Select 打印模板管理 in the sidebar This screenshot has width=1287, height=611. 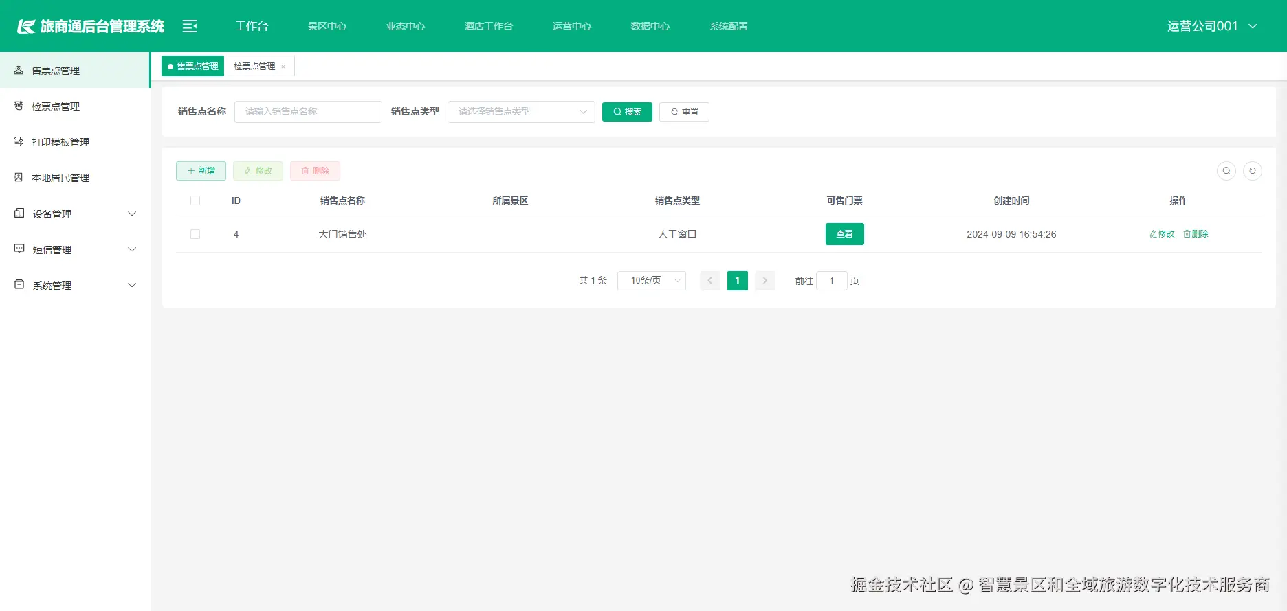[x=75, y=141]
